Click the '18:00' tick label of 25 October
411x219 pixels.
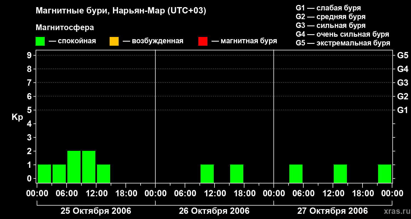click(126, 194)
